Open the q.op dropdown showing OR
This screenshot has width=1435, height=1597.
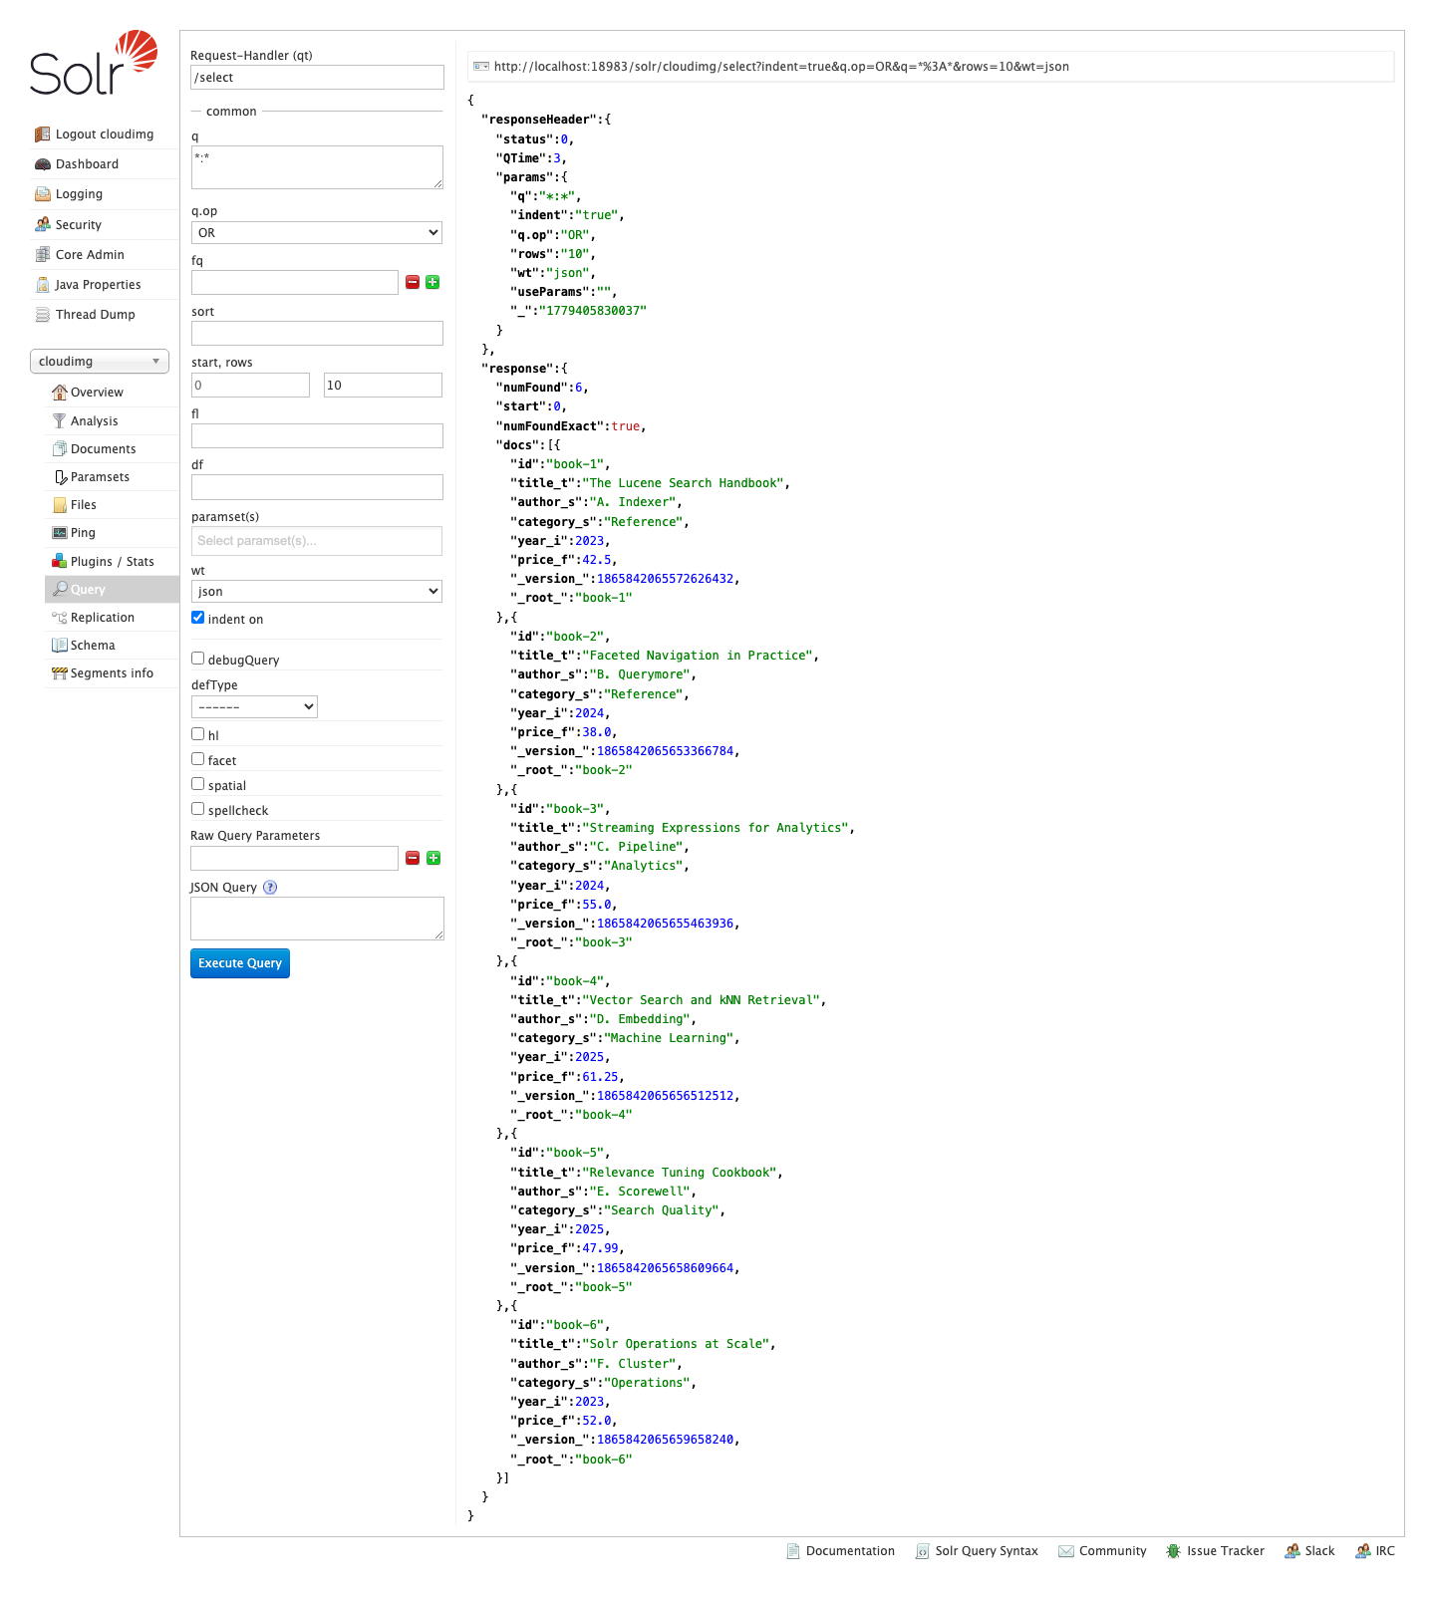317,233
